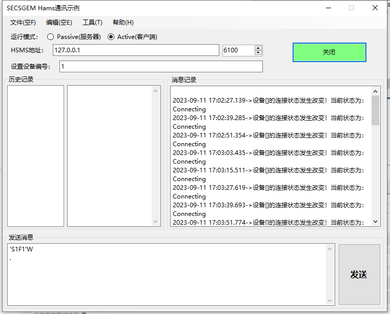
Task: Click log entry timestamped 17:02:39.285
Action: coord(269,122)
